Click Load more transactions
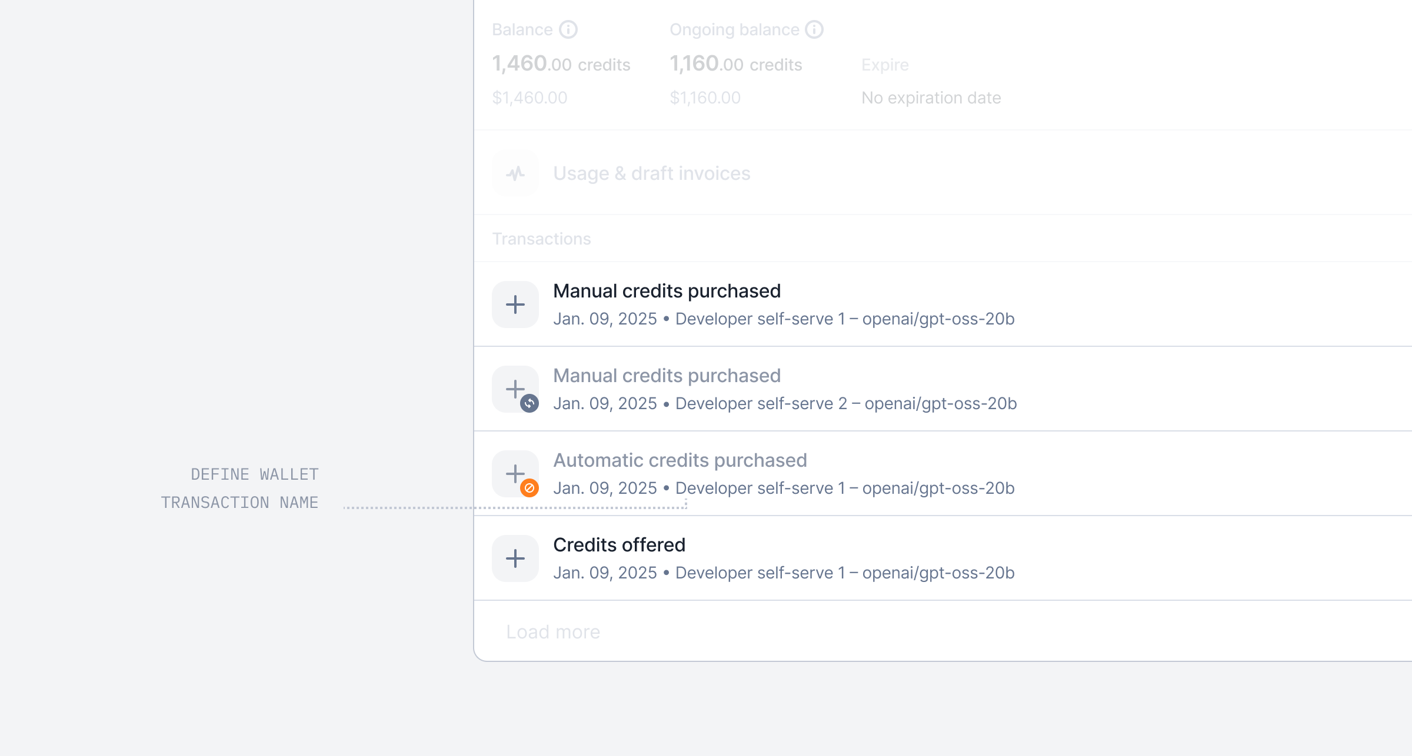This screenshot has width=1412, height=756. (553, 632)
